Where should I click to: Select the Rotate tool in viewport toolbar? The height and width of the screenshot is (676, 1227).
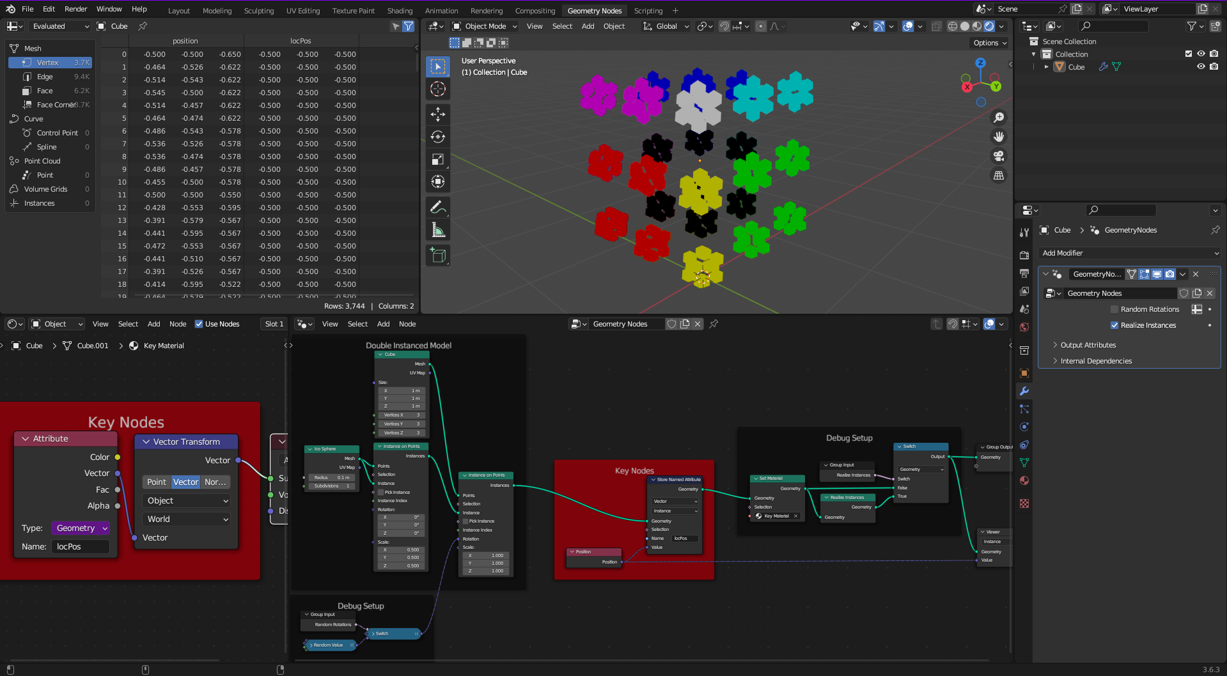(438, 137)
